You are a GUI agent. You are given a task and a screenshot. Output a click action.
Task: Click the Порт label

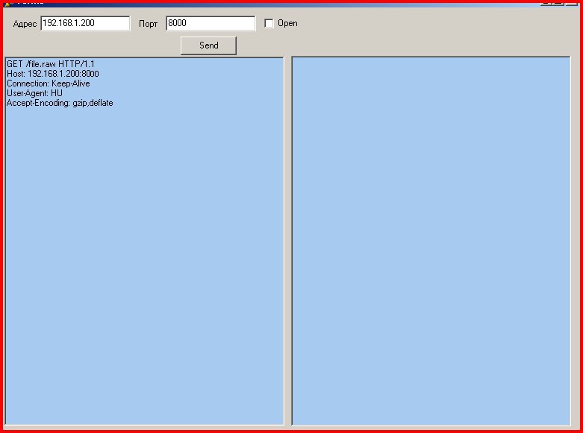148,24
